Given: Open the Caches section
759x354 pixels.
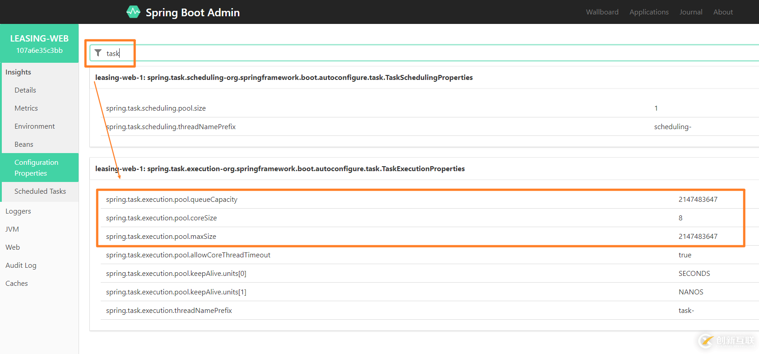Looking at the screenshot, I should (x=17, y=284).
